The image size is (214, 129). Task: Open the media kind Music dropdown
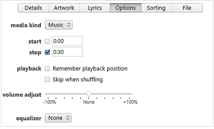[59, 25]
